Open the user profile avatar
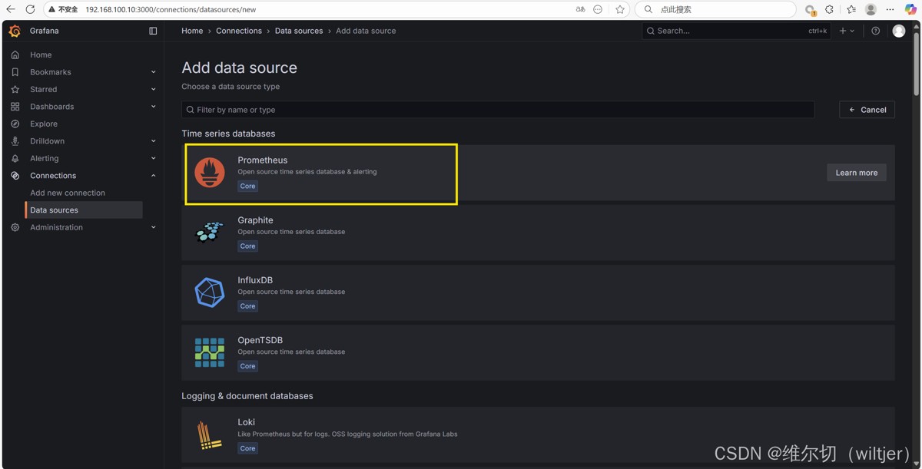The image size is (922, 469). tap(899, 31)
